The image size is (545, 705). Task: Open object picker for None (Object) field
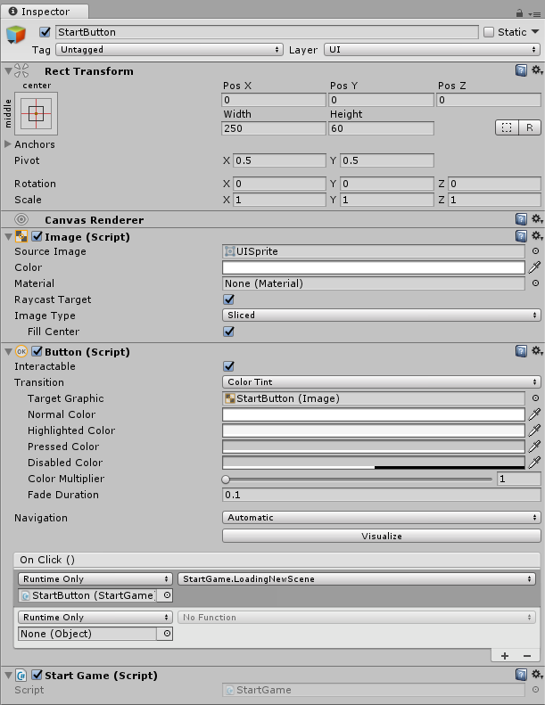click(x=167, y=634)
